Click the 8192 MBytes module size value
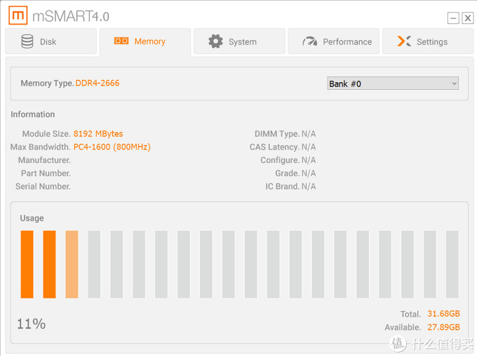This screenshot has height=356, width=477. tap(98, 133)
